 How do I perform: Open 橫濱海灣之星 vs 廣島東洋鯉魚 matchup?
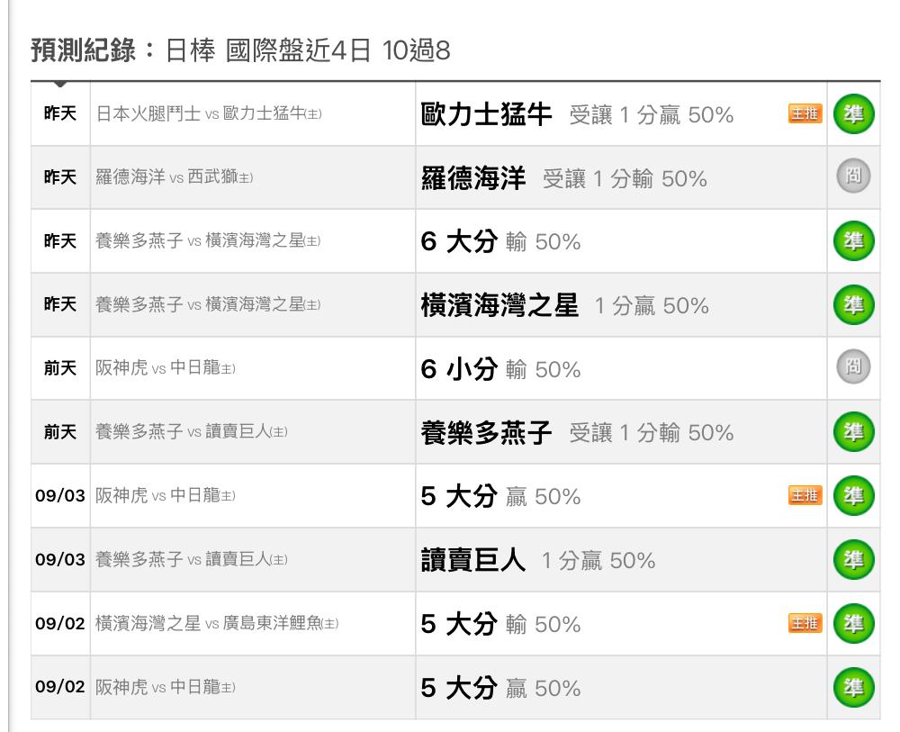tap(217, 623)
